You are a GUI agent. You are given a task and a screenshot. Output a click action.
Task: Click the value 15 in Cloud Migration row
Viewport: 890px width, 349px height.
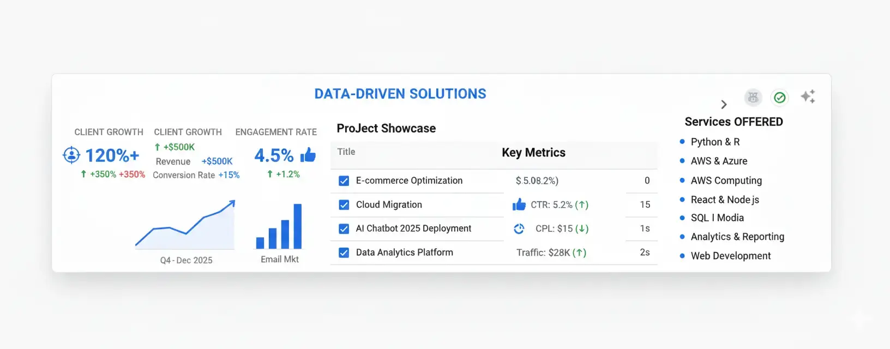[645, 204]
